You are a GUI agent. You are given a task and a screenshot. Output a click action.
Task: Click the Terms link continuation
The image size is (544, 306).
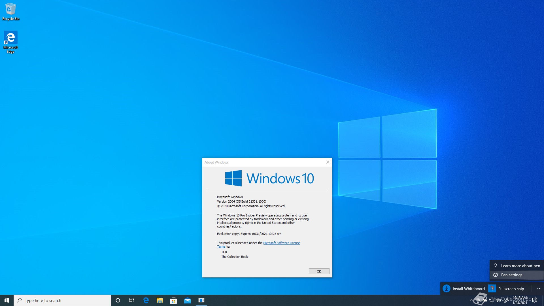tap(221, 246)
